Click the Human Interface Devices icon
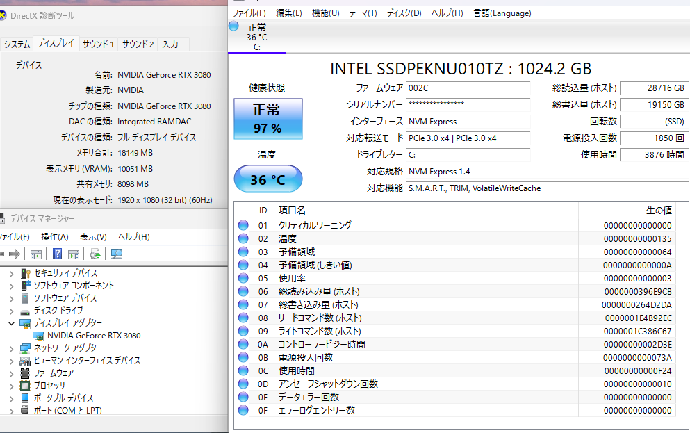 point(25,361)
